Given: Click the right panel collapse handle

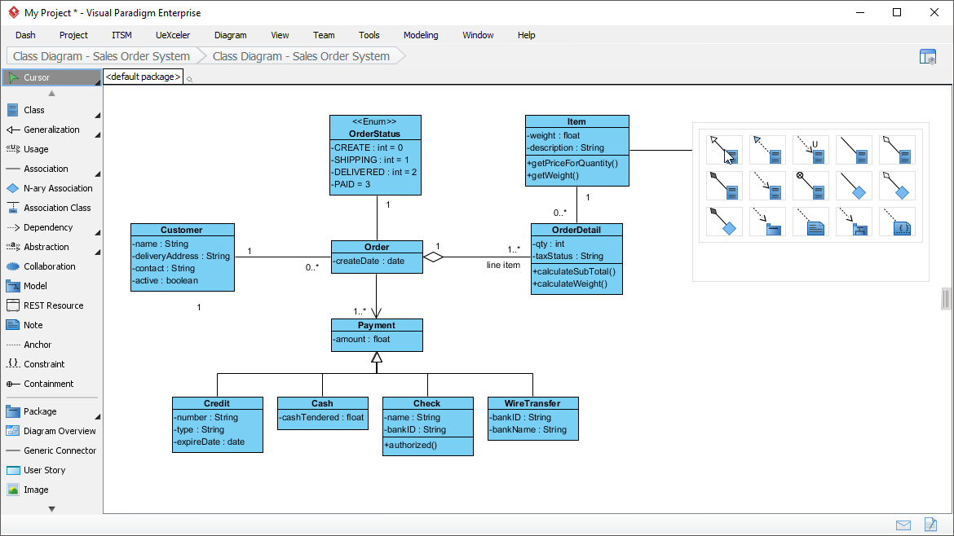Looking at the screenshot, I should click(x=946, y=299).
